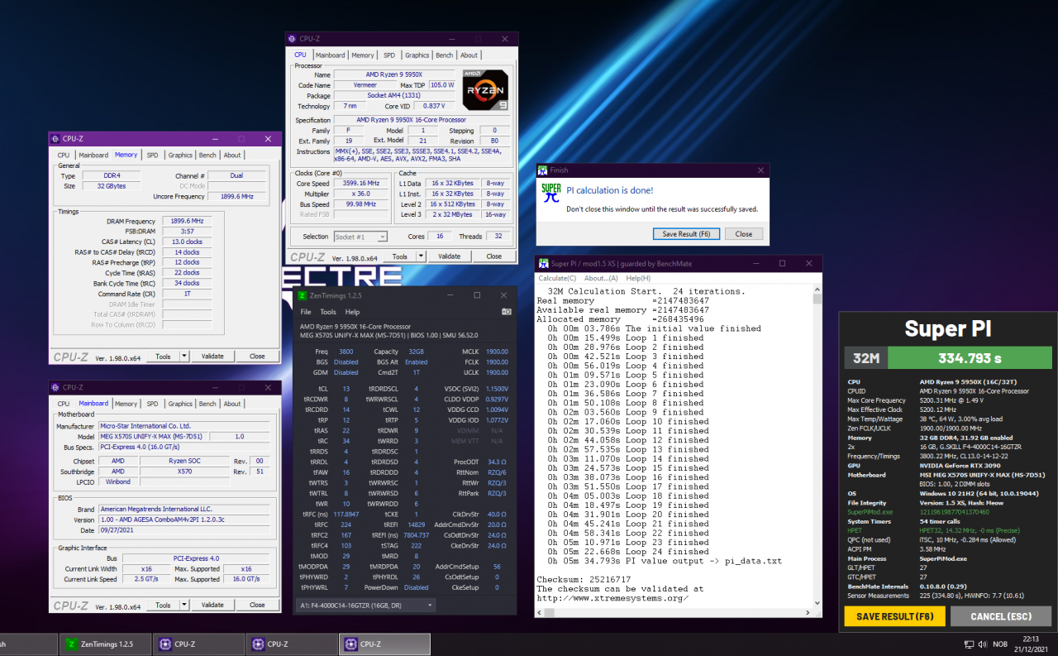The height and width of the screenshot is (656, 1058).
Task: Click the volume icon in system tray
Action: pyautogui.click(x=982, y=644)
